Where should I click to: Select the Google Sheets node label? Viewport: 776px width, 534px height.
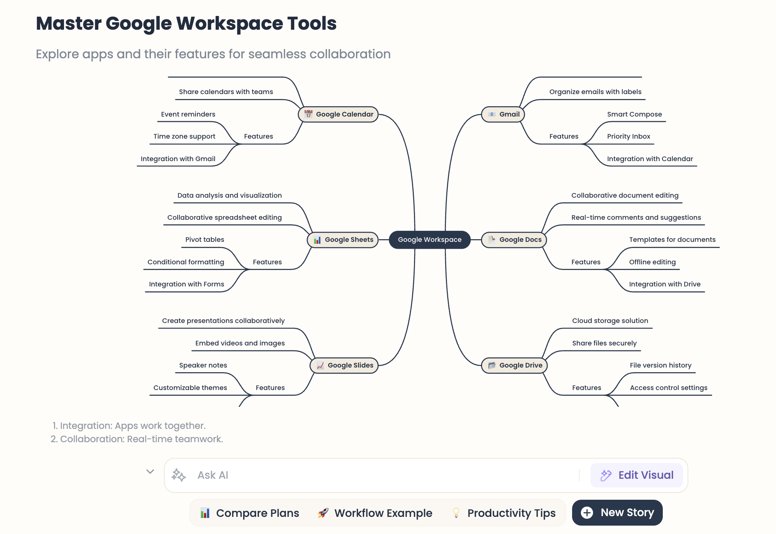pos(349,240)
